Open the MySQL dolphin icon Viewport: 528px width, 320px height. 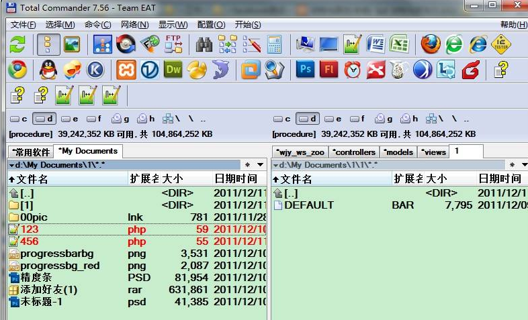point(220,70)
